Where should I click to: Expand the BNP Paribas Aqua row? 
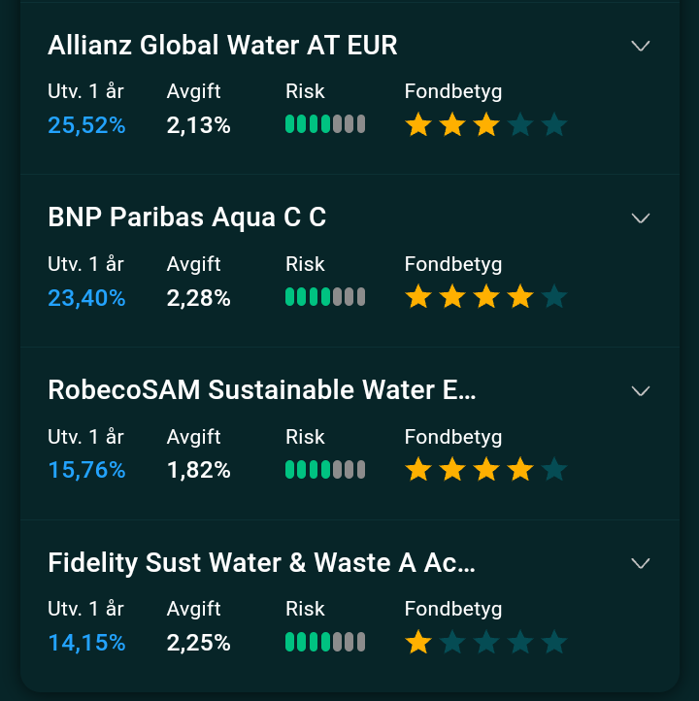(640, 217)
